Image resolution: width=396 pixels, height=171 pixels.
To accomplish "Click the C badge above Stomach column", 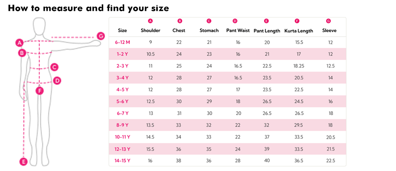I will (x=209, y=21).
